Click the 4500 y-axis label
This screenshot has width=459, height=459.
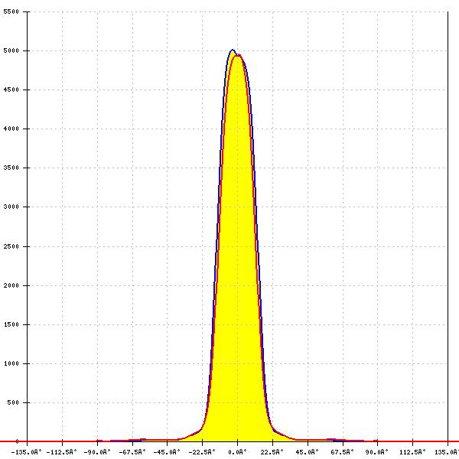tap(11, 90)
